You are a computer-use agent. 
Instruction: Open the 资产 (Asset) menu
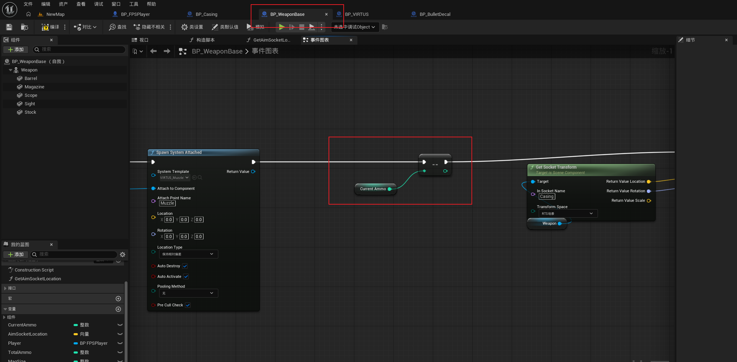click(x=63, y=4)
